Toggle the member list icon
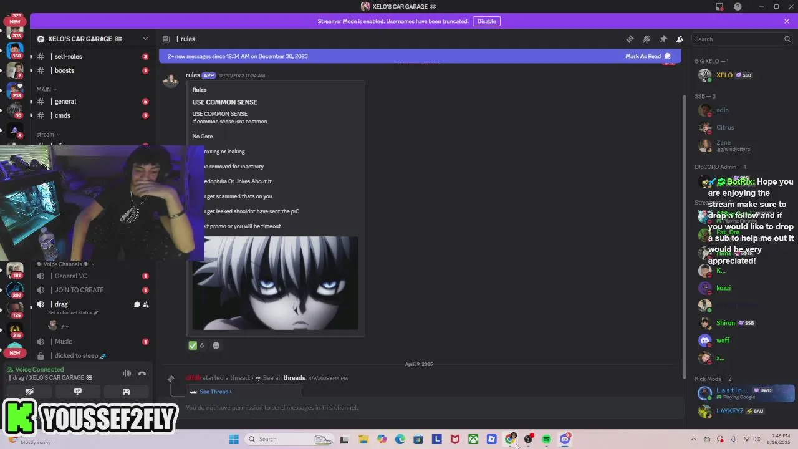 pyautogui.click(x=680, y=39)
